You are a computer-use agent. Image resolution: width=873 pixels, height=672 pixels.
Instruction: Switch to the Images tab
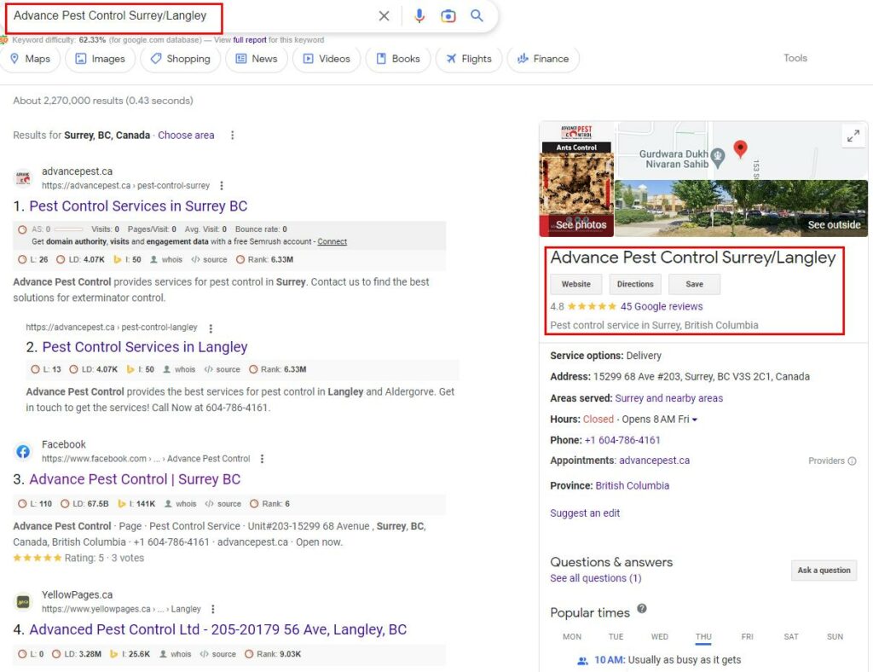click(101, 59)
